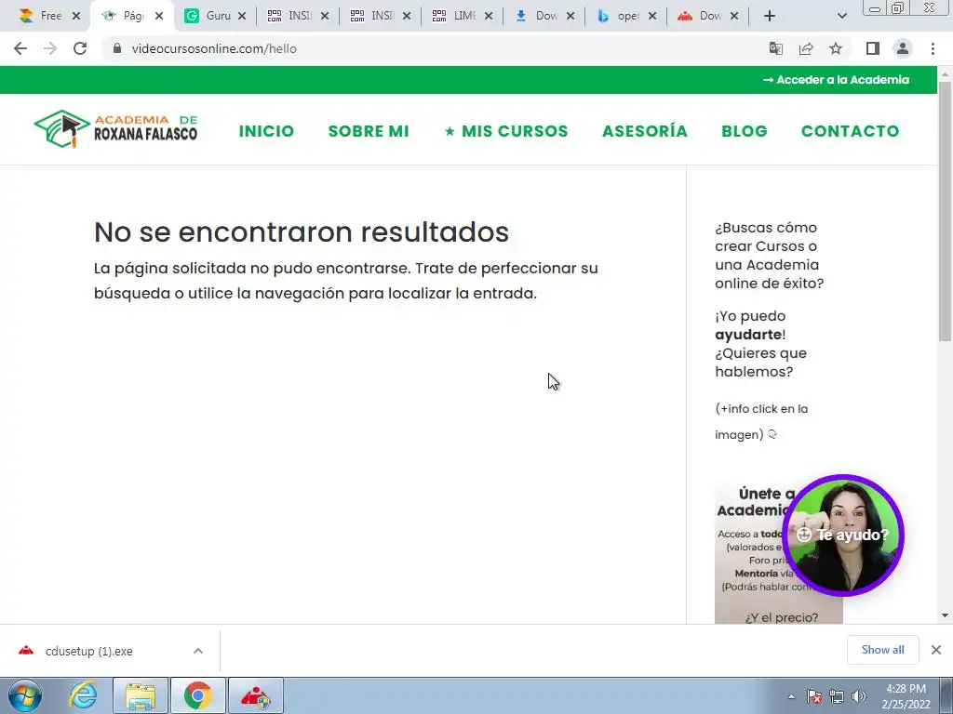This screenshot has width=953, height=714.
Task: Open the ASESORÍA menu item
Action: (x=645, y=131)
